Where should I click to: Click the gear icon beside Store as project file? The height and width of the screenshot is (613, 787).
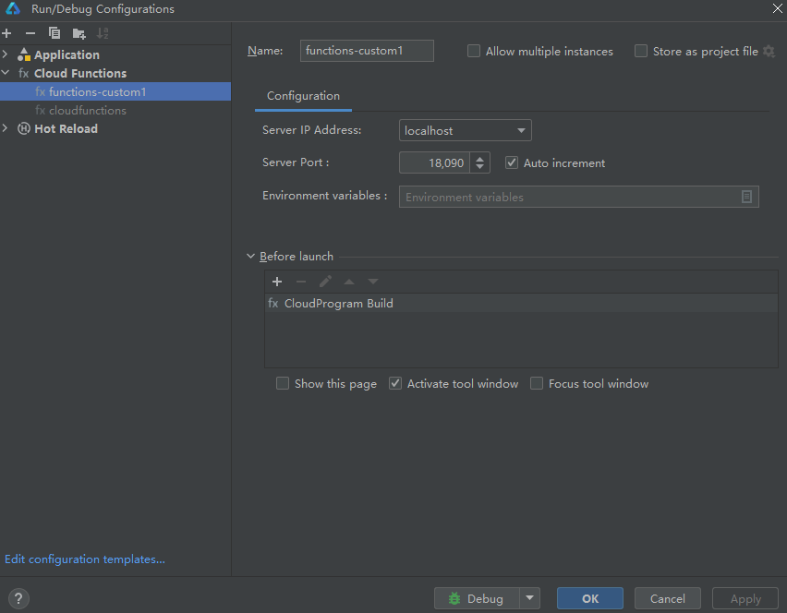tap(769, 52)
